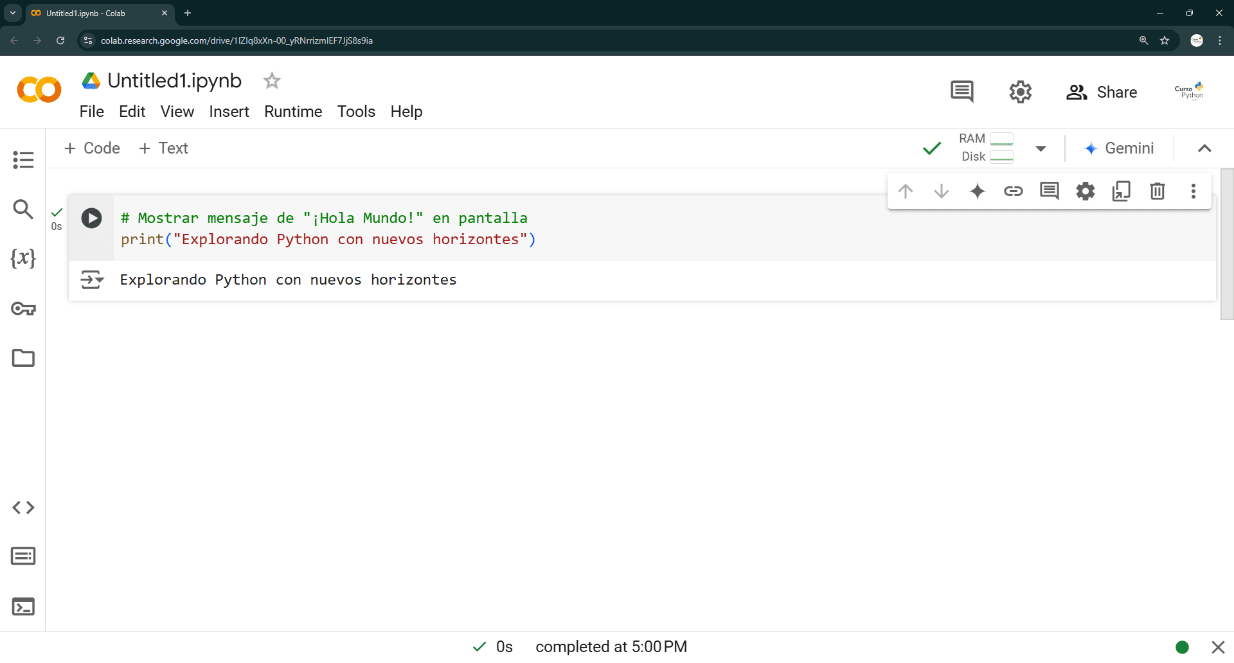Viewport: 1234px width, 663px height.
Task: Delete the current code cell
Action: 1157,191
